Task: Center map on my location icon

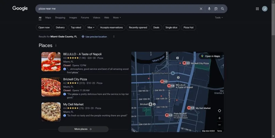Action: (x=219, y=111)
